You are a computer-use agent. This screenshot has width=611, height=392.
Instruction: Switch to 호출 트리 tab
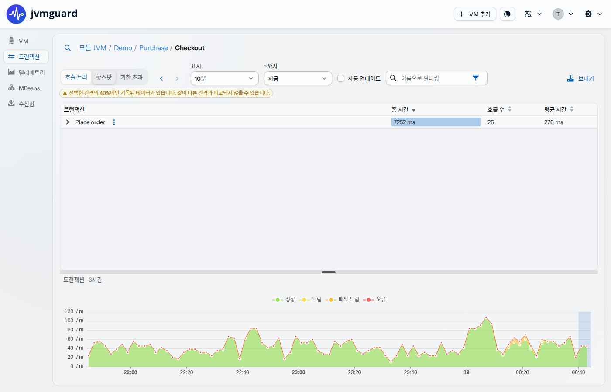(76, 77)
